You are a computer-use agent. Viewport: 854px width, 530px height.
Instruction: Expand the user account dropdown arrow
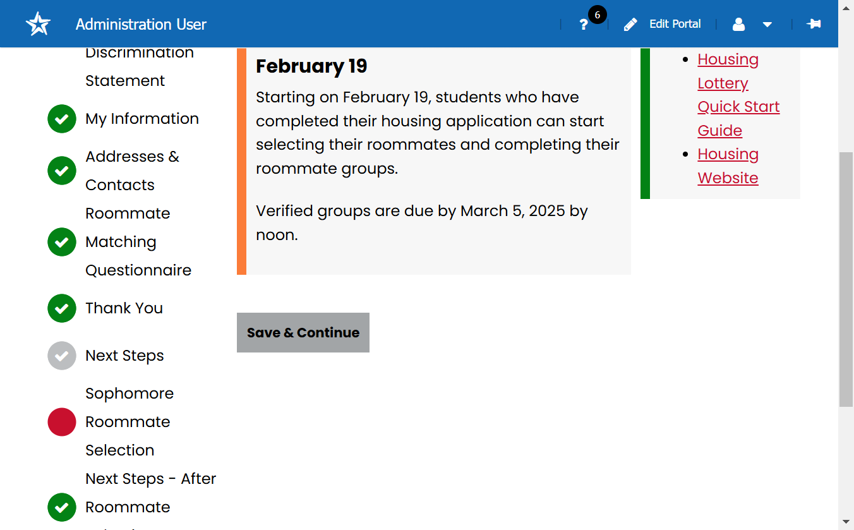click(767, 25)
